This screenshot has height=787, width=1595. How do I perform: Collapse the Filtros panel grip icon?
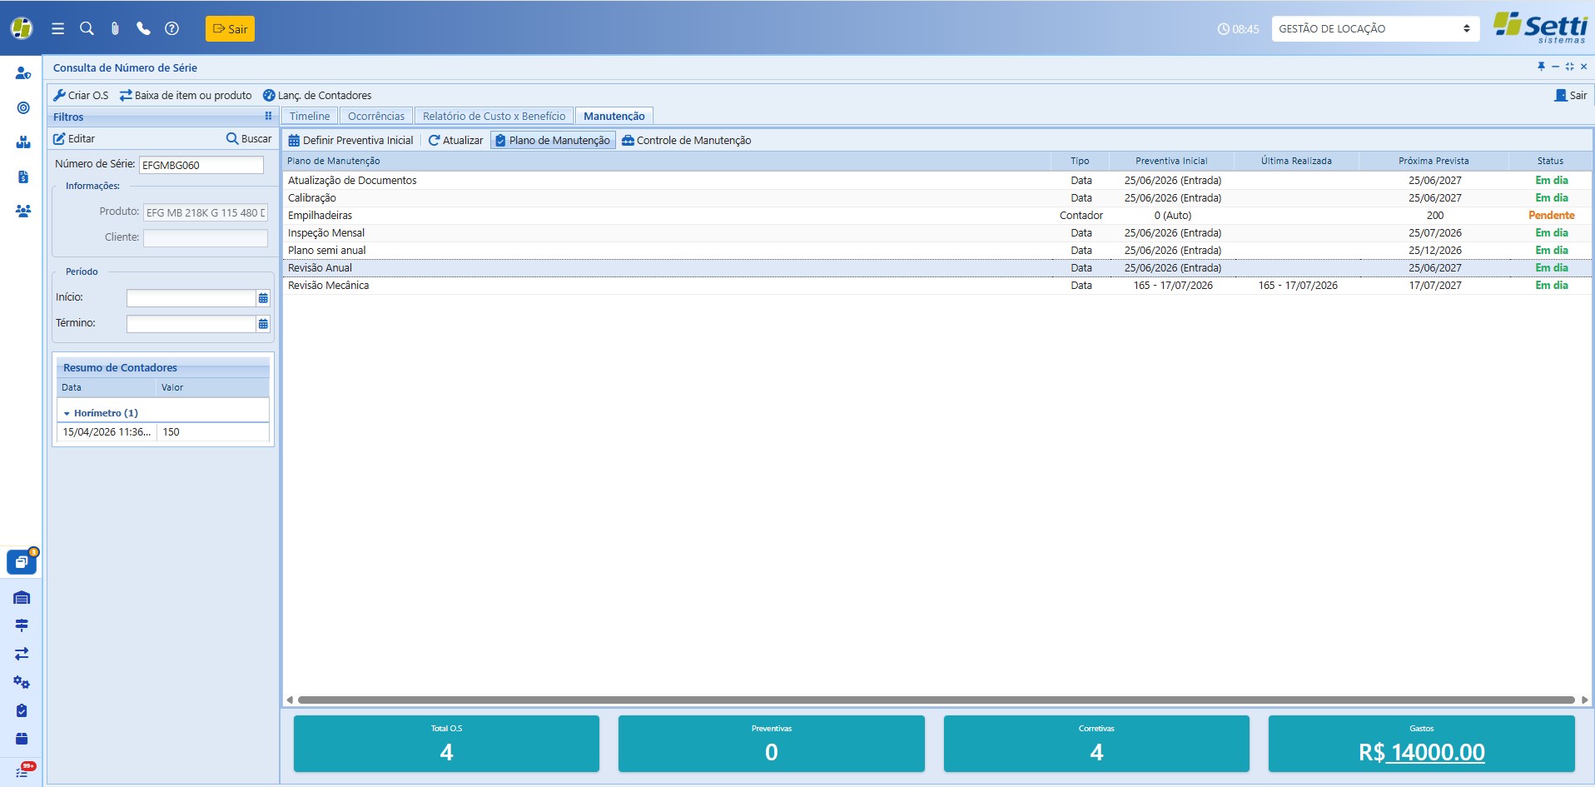coord(268,116)
